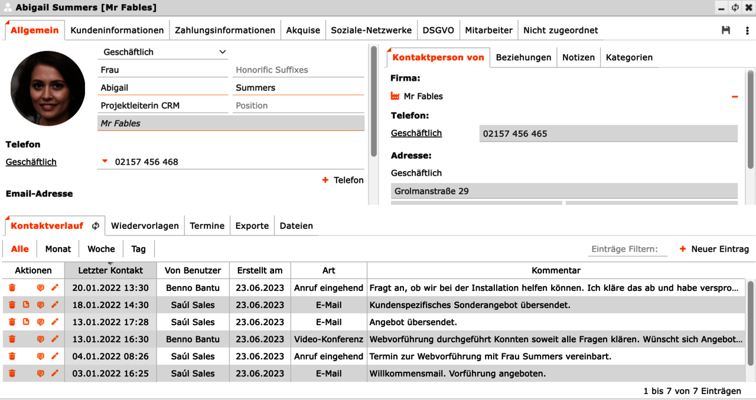Click the factory icon beside Mr Fables

(x=396, y=96)
